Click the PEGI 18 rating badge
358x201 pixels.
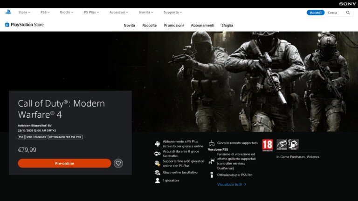coord(268,145)
